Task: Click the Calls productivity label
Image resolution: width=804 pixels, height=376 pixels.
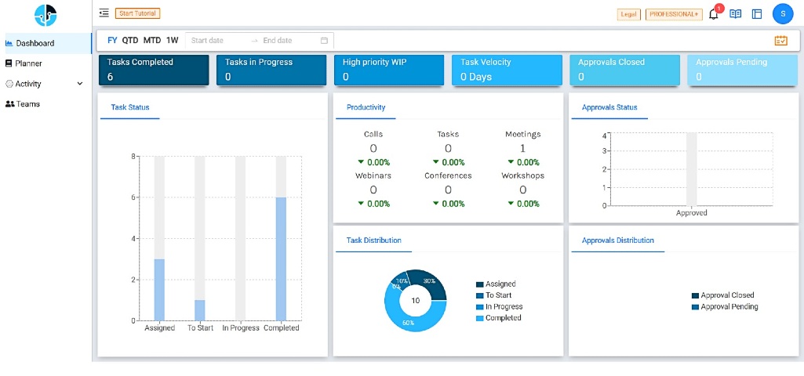Action: (x=373, y=134)
